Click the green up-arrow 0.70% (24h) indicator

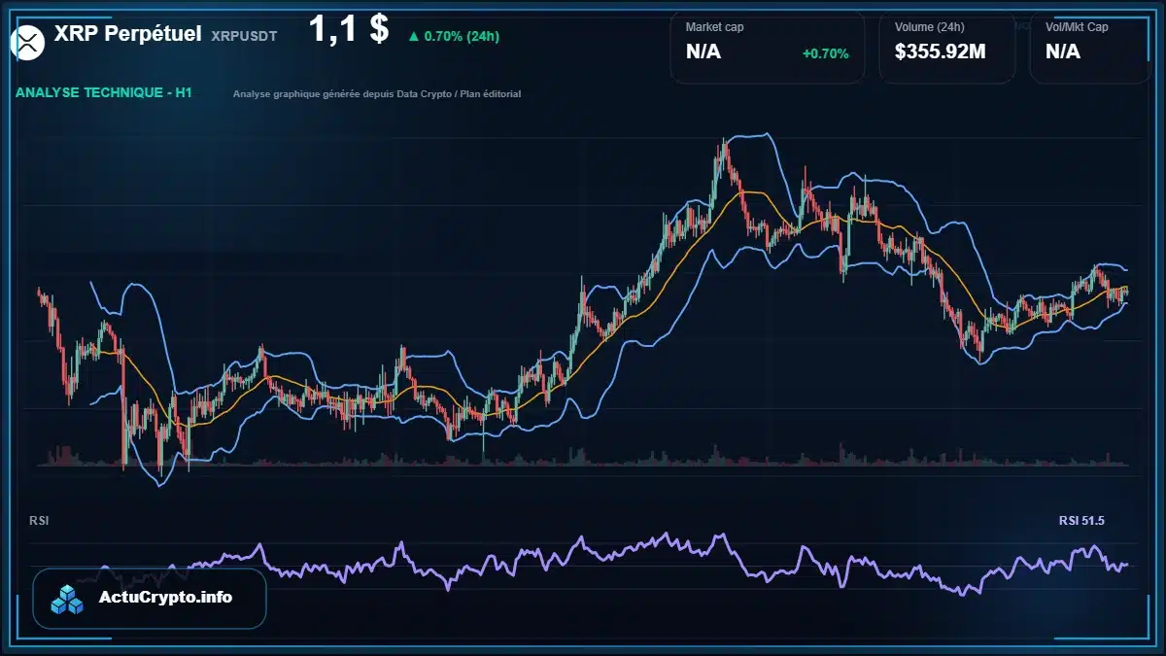coord(454,36)
